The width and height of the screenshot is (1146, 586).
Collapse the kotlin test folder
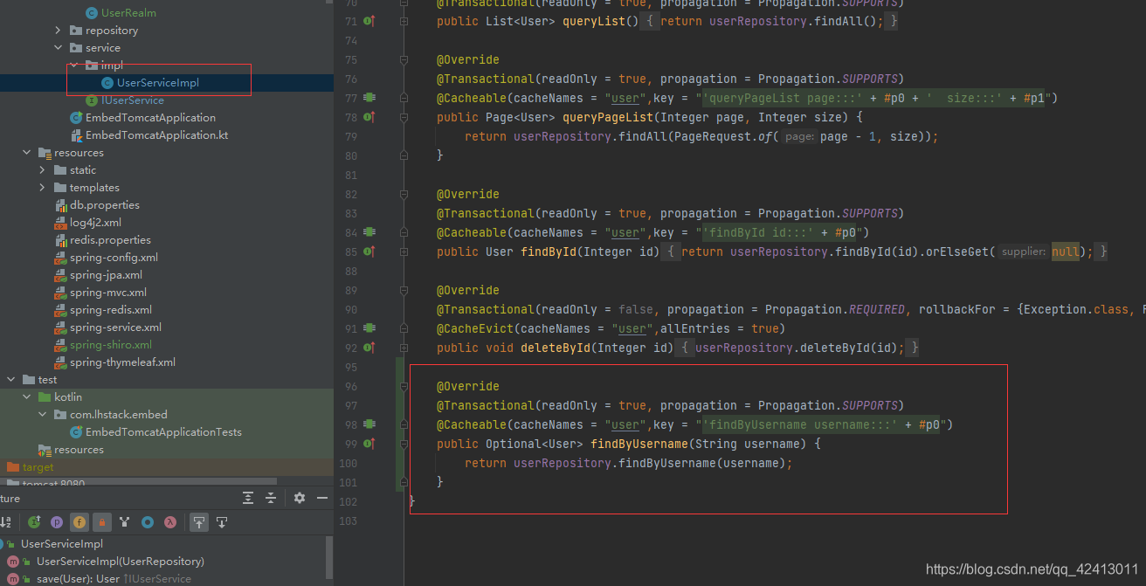pyautogui.click(x=27, y=397)
